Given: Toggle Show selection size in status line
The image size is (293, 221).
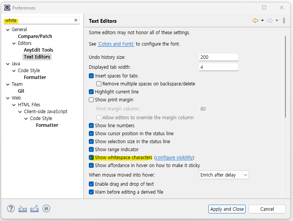Looking at the screenshot, I should tap(91, 142).
